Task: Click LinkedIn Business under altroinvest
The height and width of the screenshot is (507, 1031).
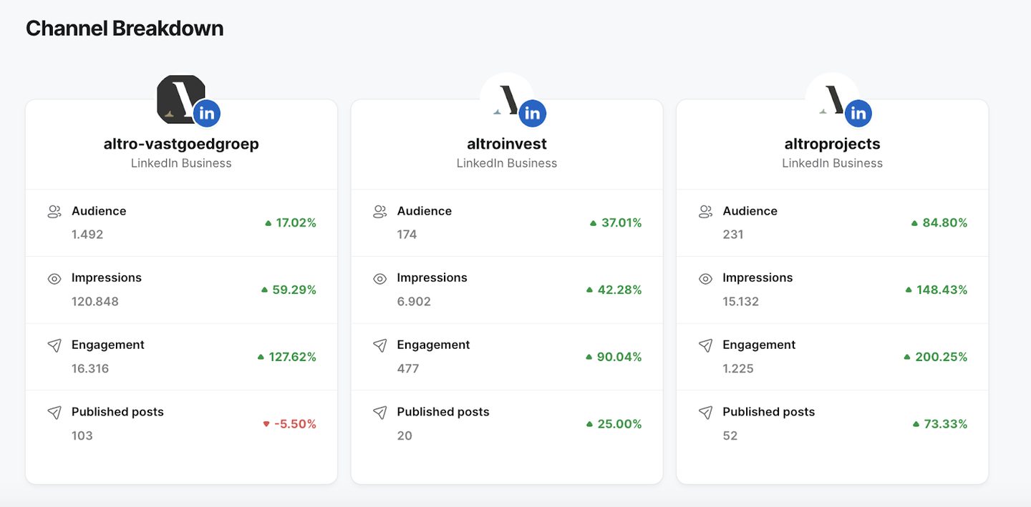Action: coord(507,163)
